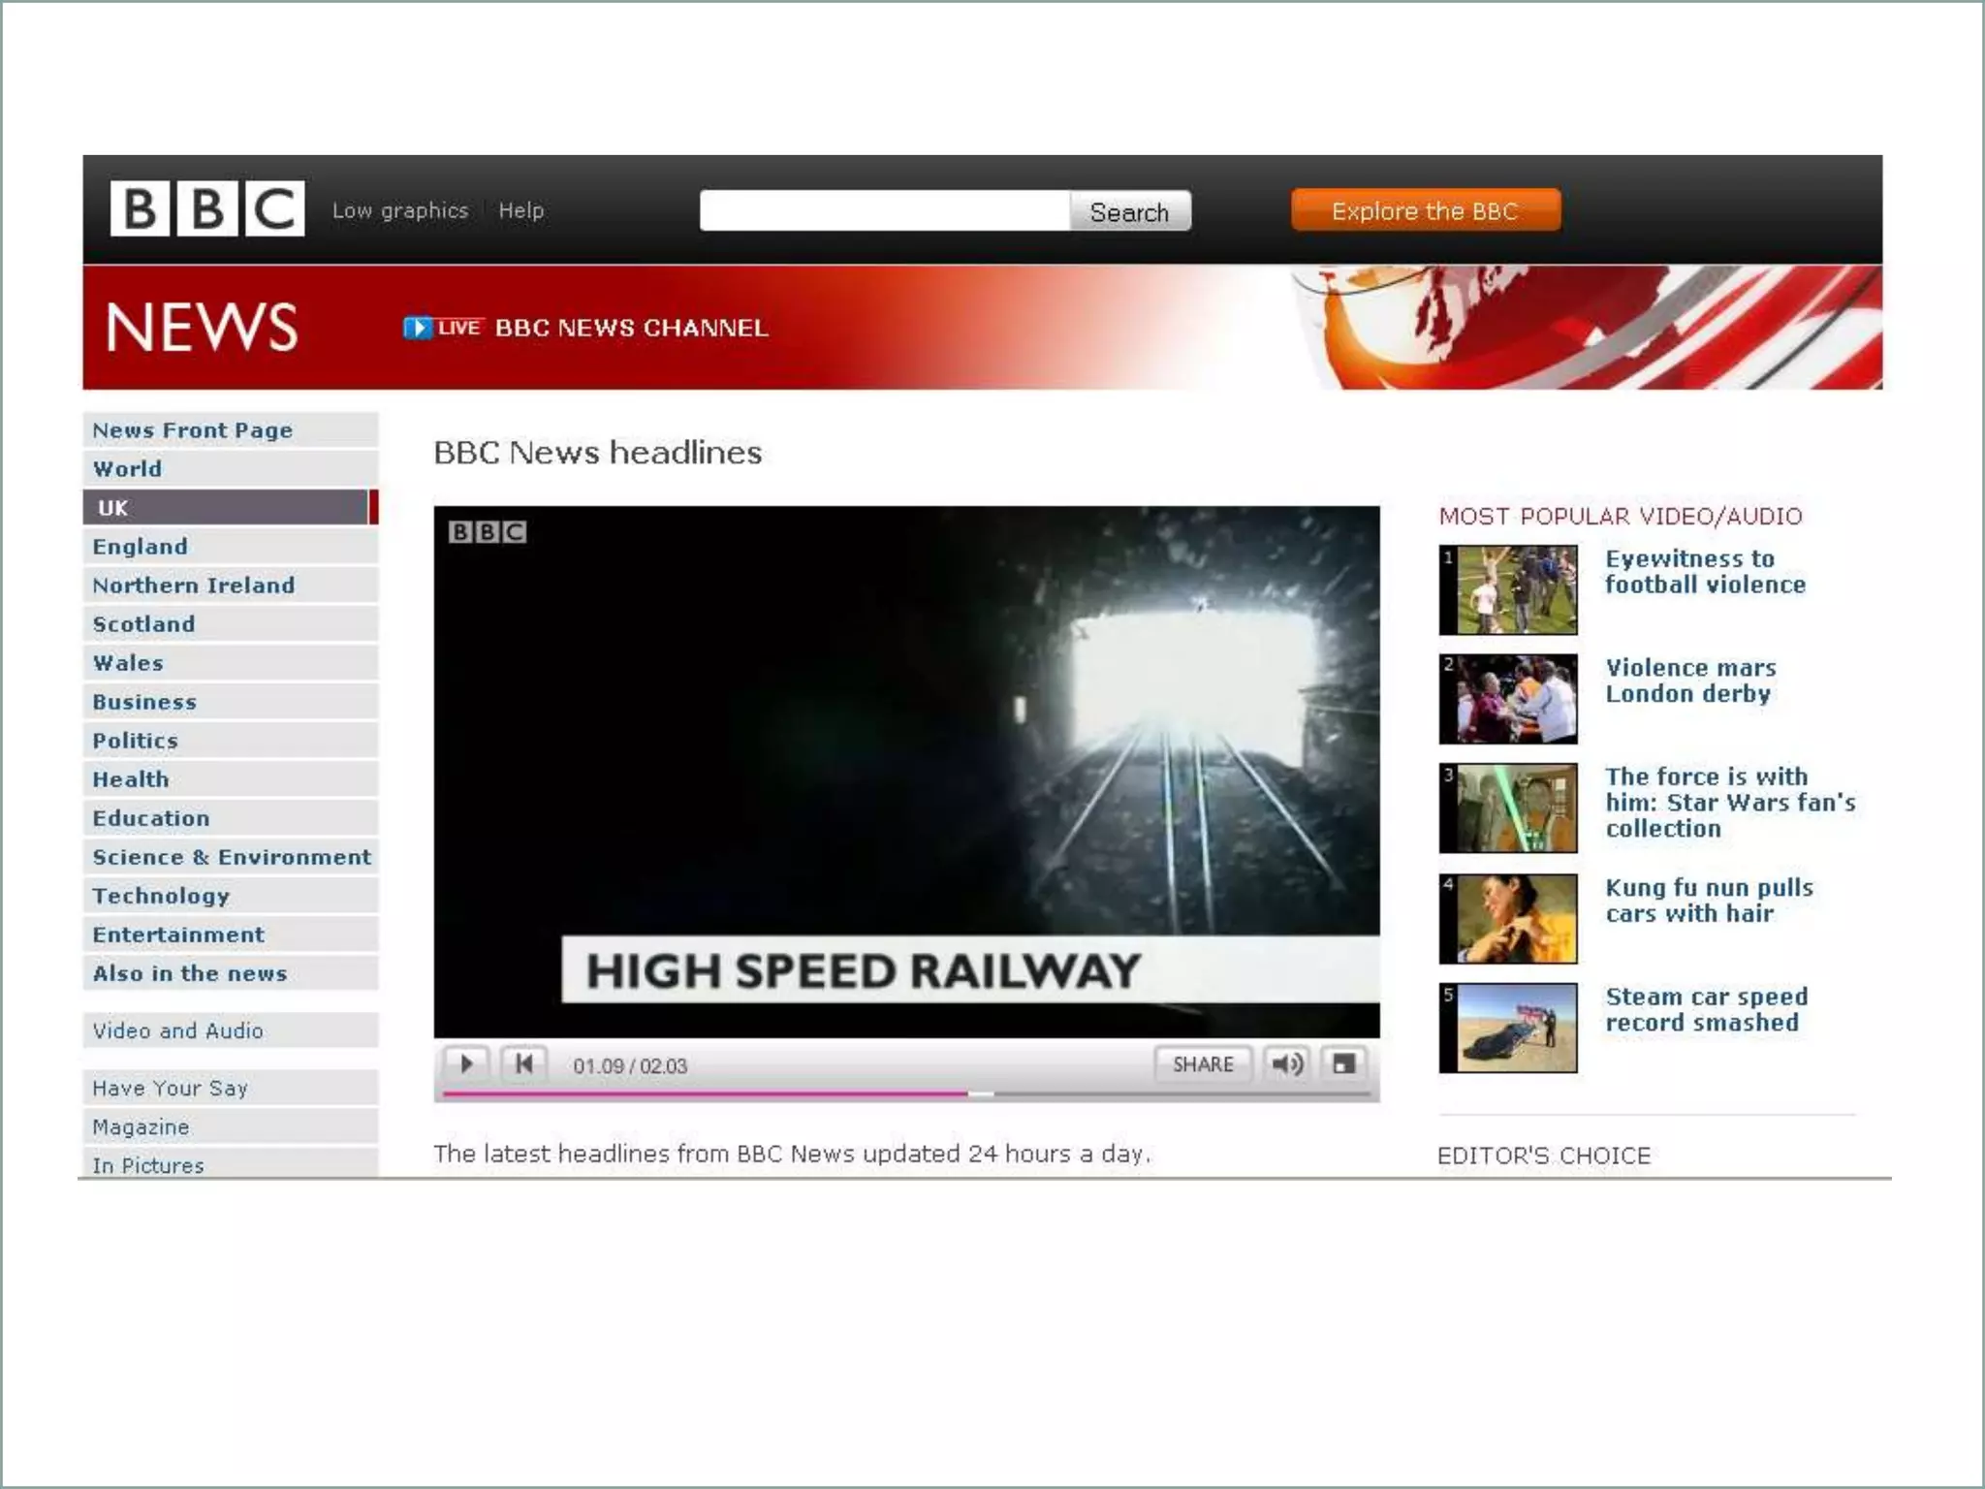Screen dimensions: 1985x1489
Task: Click the Share button on player
Action: pyautogui.click(x=1202, y=1064)
